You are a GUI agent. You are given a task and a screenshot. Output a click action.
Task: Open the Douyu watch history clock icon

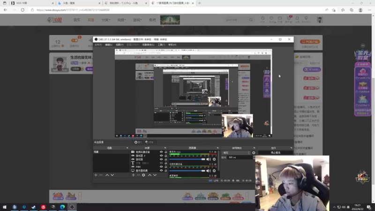pyautogui.click(x=262, y=19)
